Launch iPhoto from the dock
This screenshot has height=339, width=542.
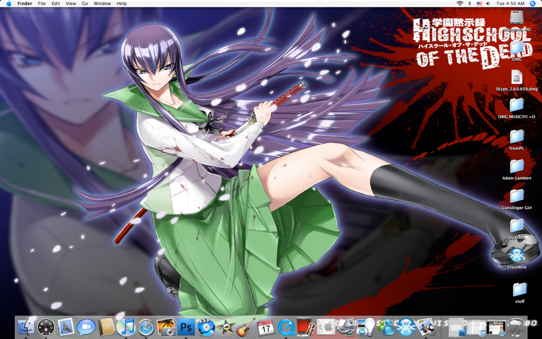click(166, 327)
